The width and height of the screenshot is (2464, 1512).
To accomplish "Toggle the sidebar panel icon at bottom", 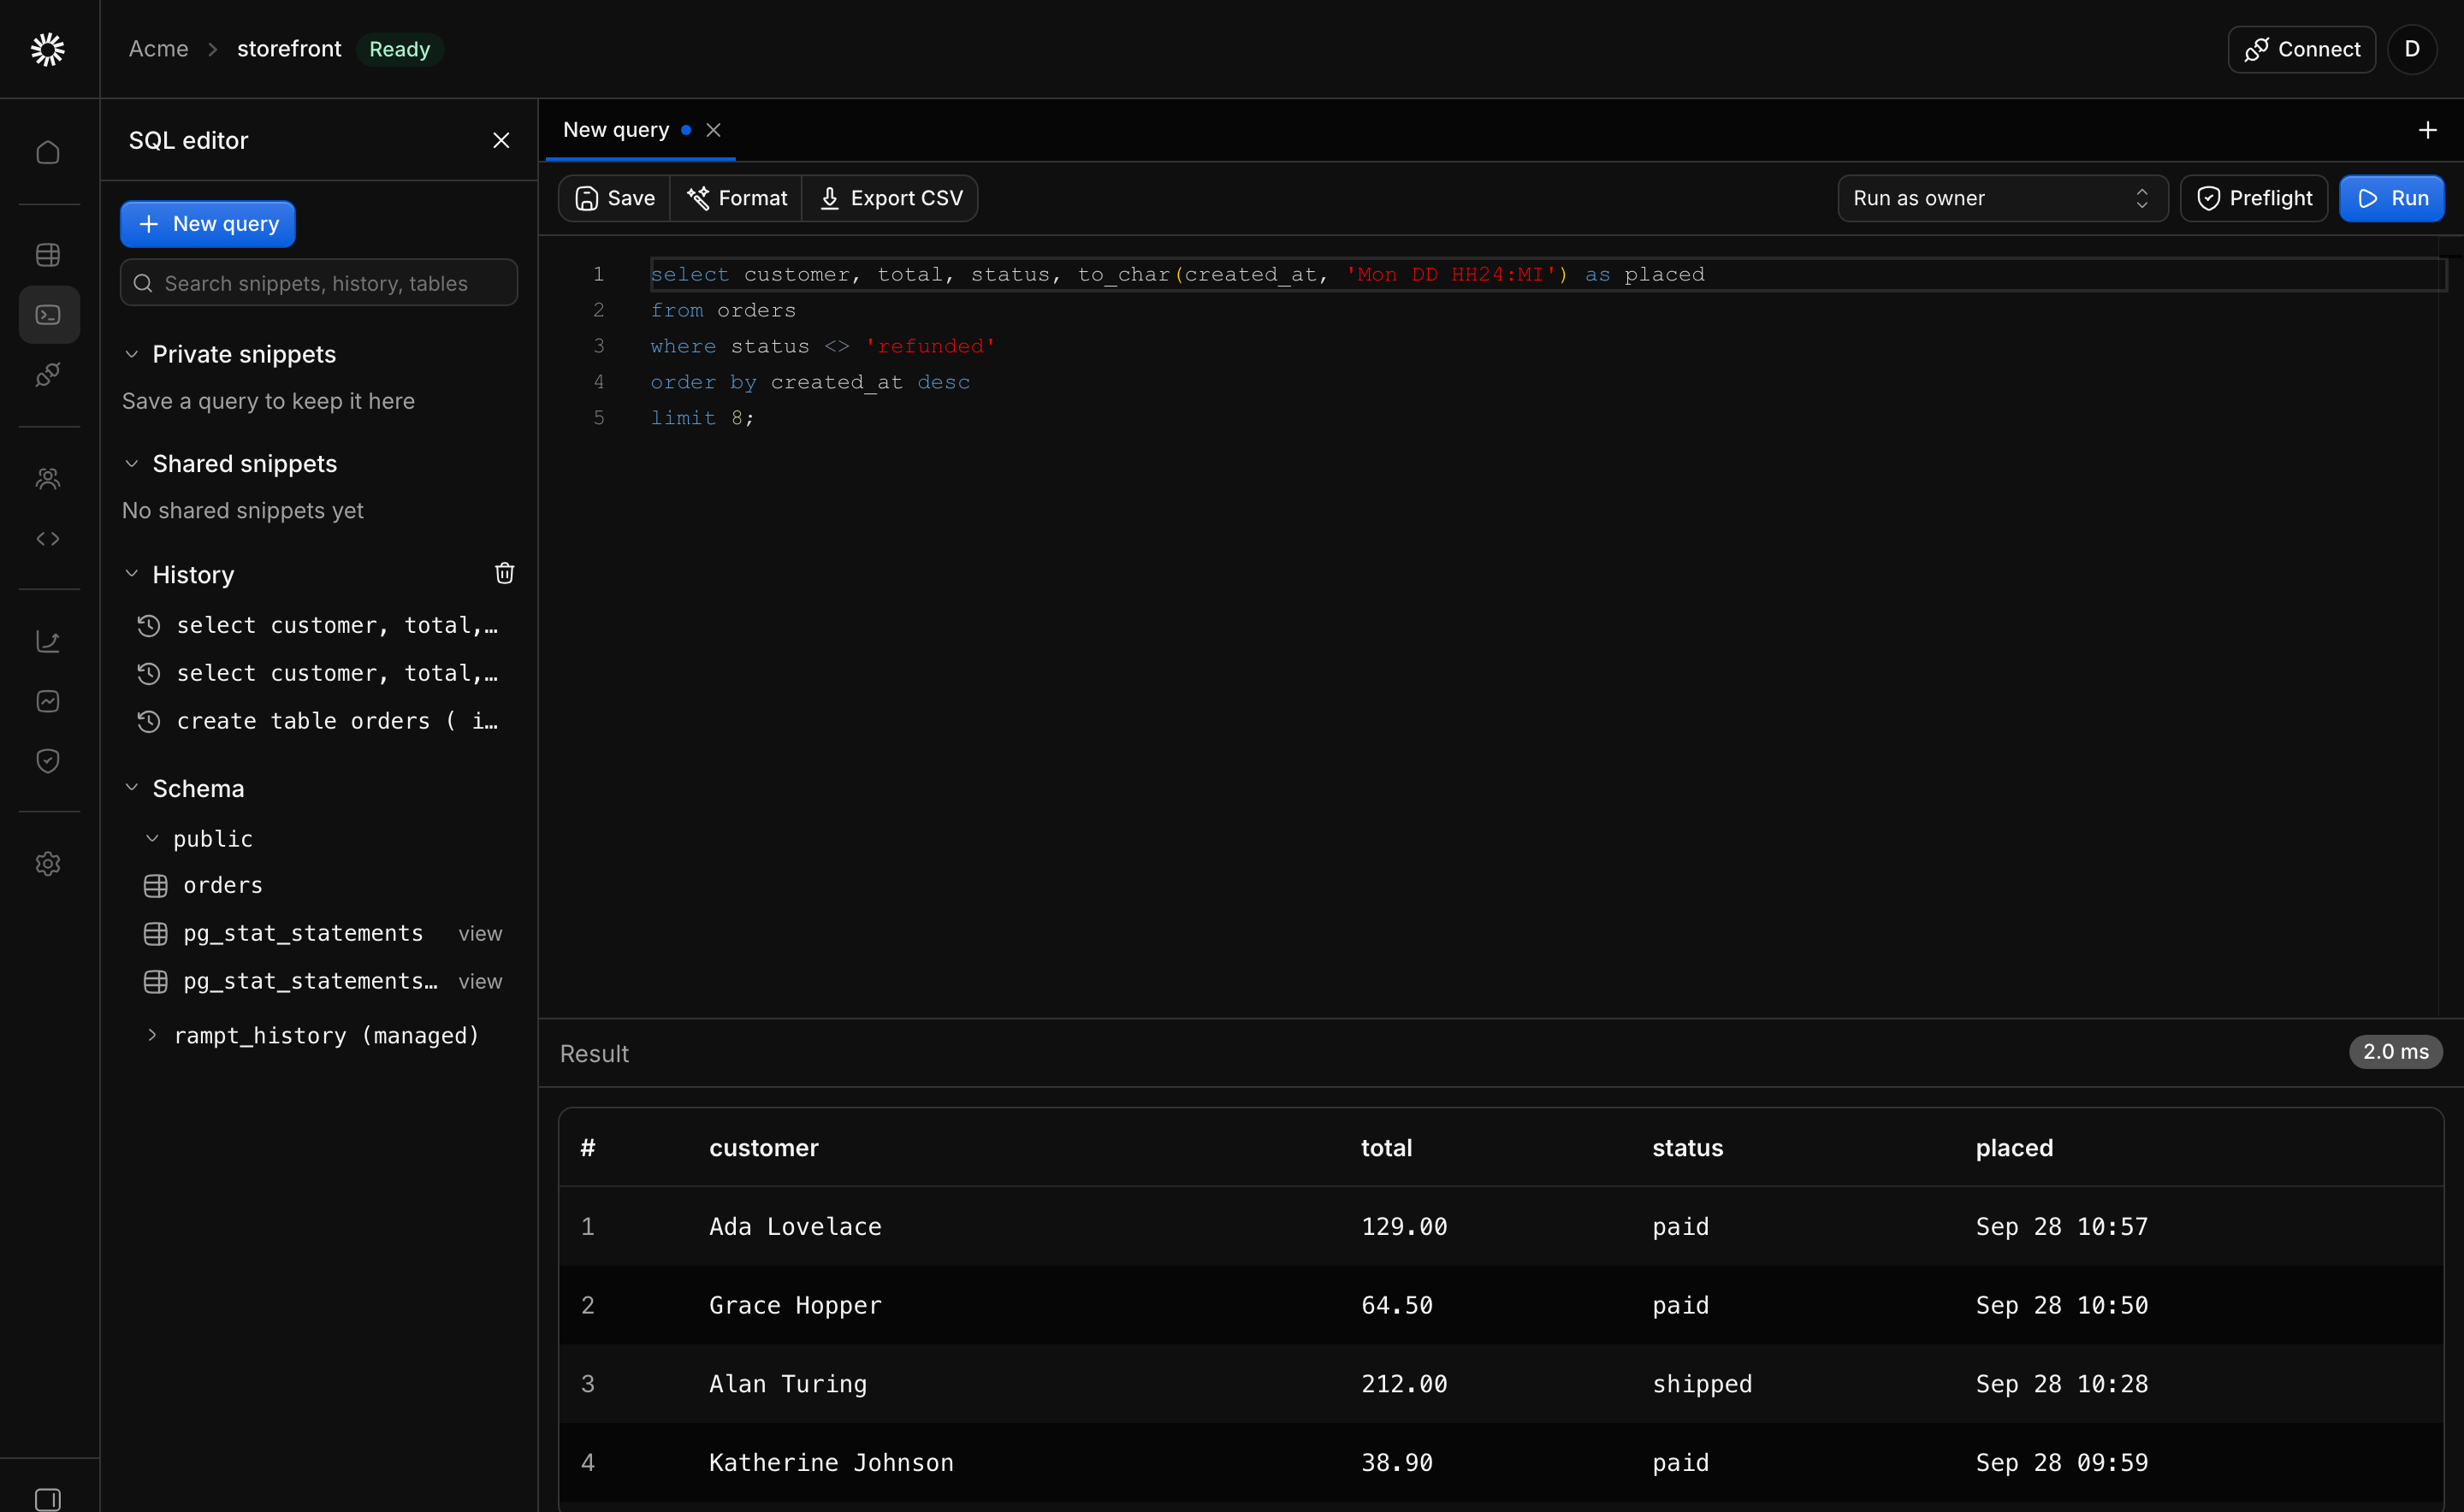I will (x=48, y=1499).
